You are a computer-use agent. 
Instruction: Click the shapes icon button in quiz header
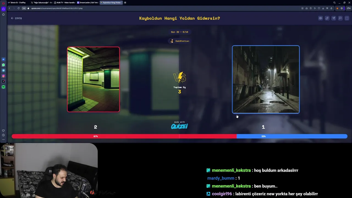point(327,18)
